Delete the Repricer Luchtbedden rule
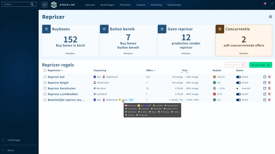The height and width of the screenshot is (154, 275). [269, 94]
